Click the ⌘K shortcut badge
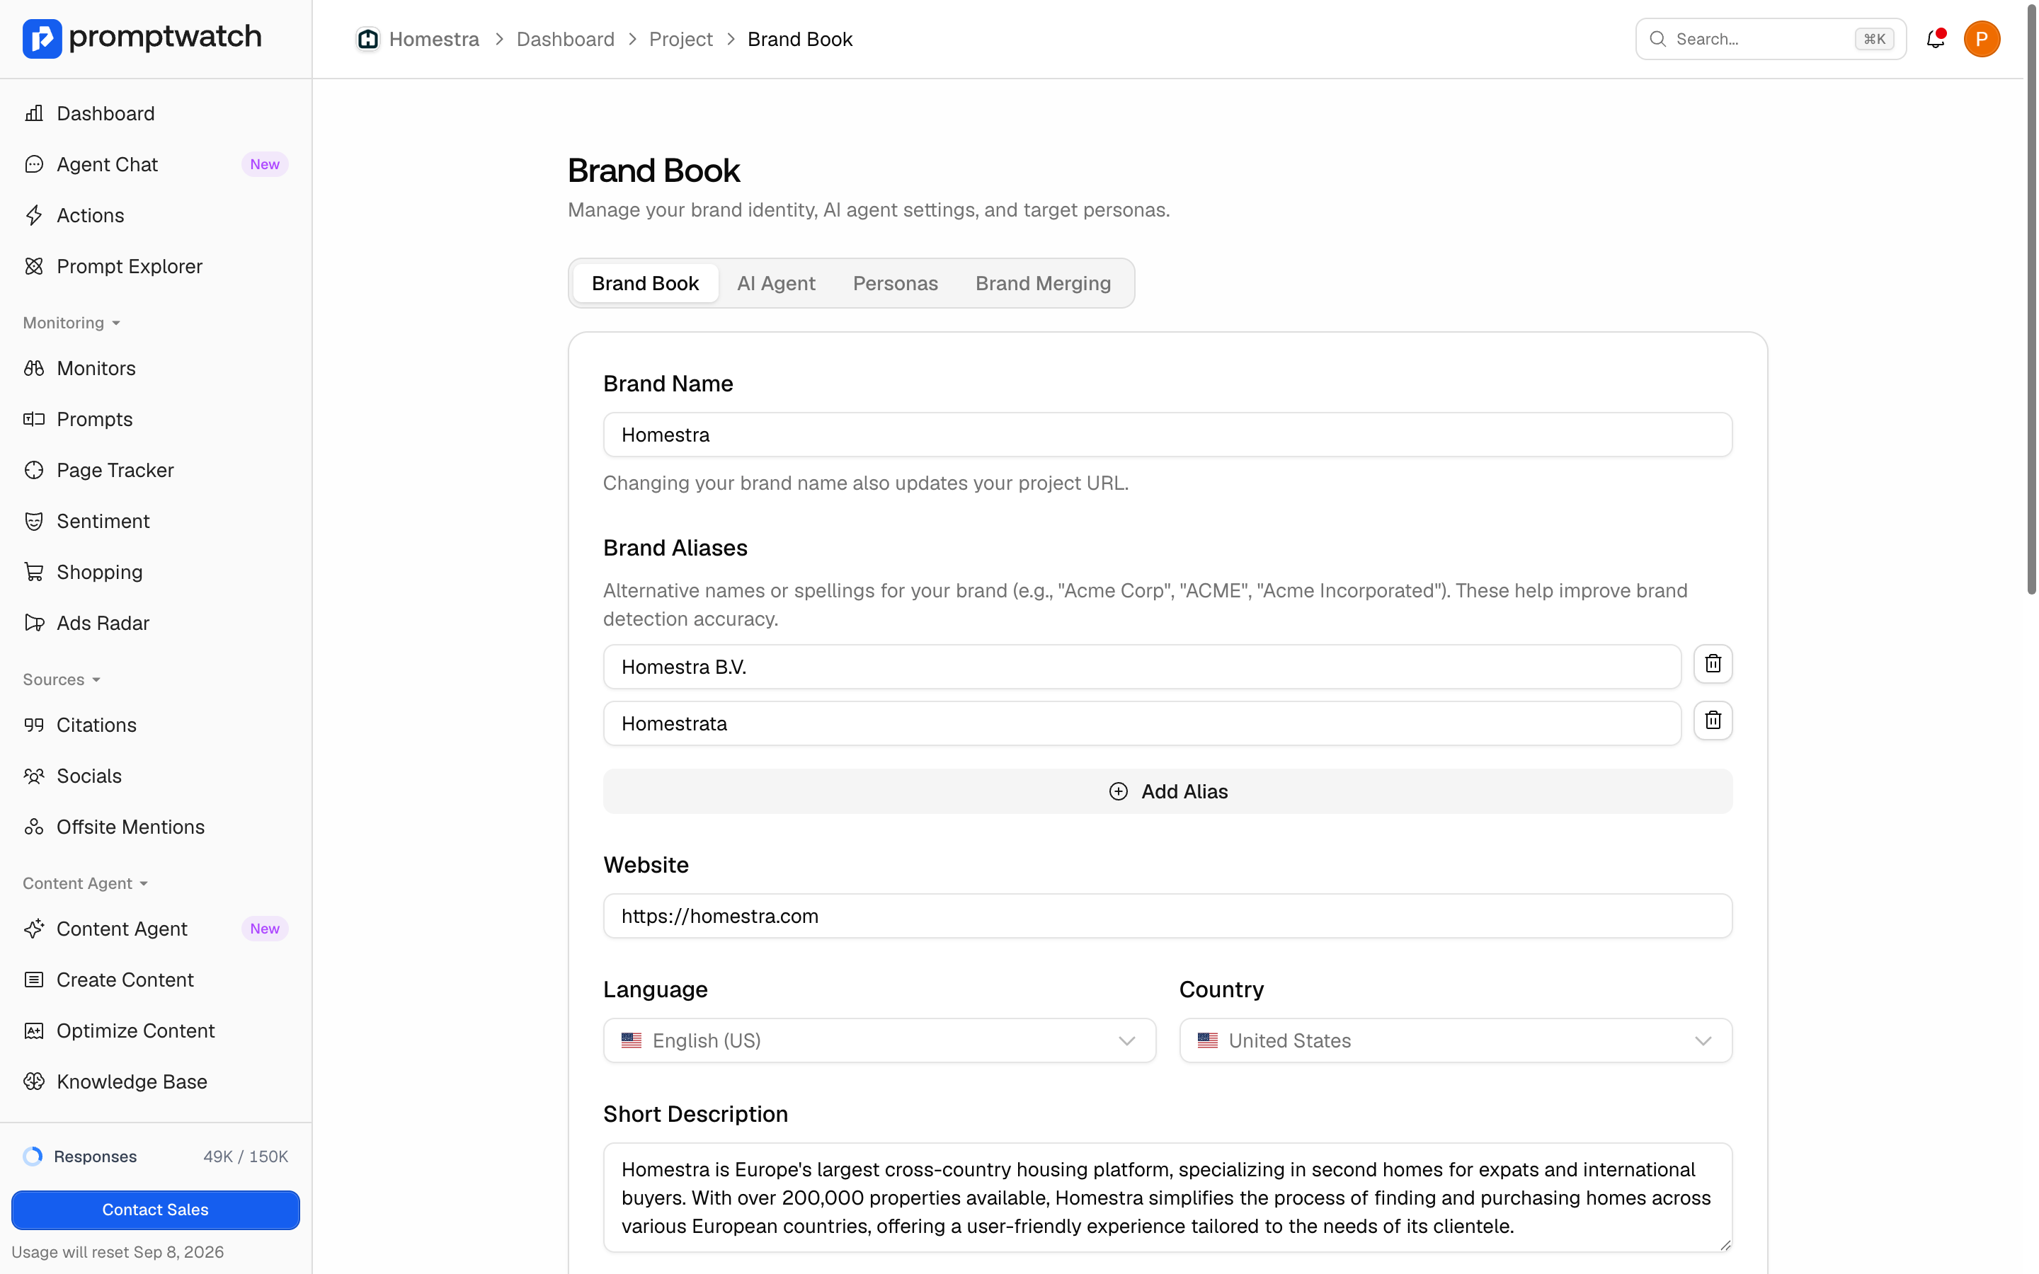 click(1874, 39)
